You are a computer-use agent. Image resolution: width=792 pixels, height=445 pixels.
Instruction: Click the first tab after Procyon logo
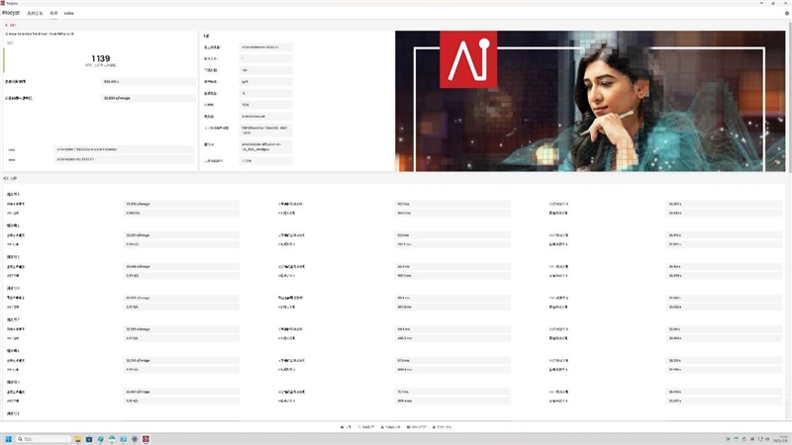coord(37,13)
